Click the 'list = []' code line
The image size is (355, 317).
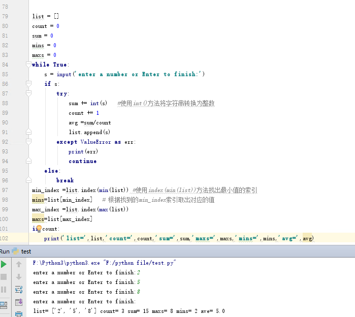pos(45,16)
